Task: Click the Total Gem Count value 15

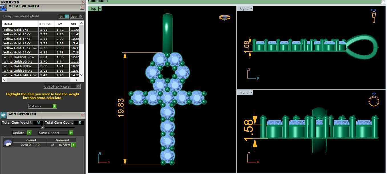Action: [x=79, y=123]
